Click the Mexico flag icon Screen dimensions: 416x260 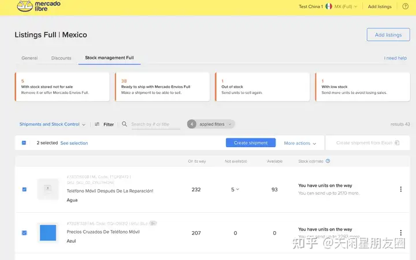329,6
